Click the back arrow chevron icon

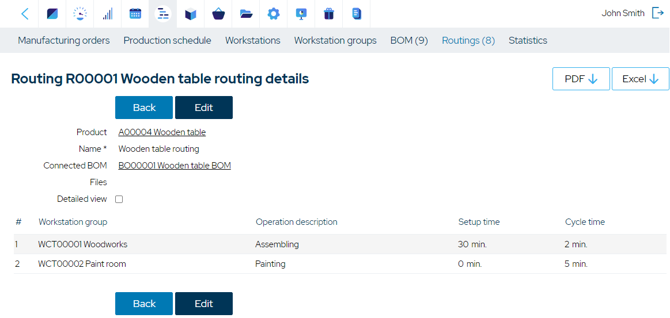click(25, 14)
